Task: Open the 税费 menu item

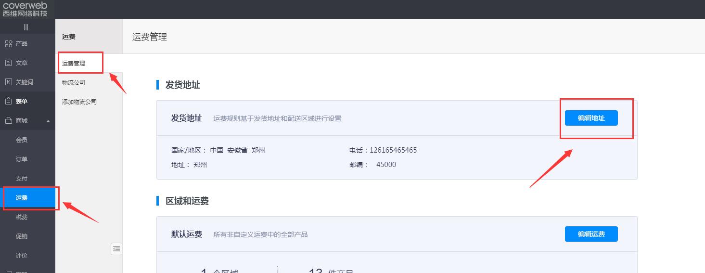Action: click(22, 217)
